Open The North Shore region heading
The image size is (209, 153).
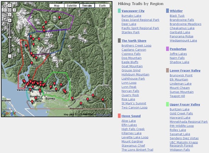tap(134, 41)
